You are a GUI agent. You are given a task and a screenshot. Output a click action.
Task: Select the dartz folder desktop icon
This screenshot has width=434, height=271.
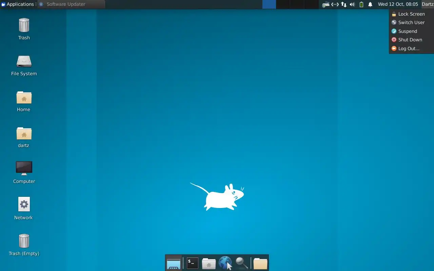[24, 137]
